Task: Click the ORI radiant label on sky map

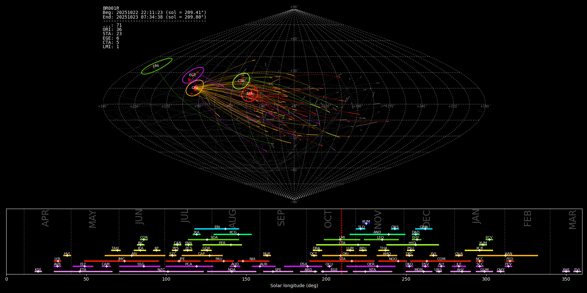Action: point(195,88)
